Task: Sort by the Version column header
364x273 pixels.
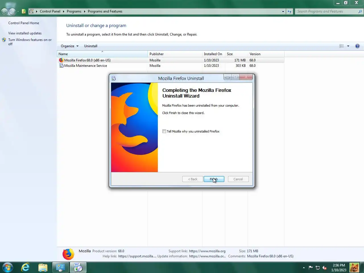Action: 266,54
